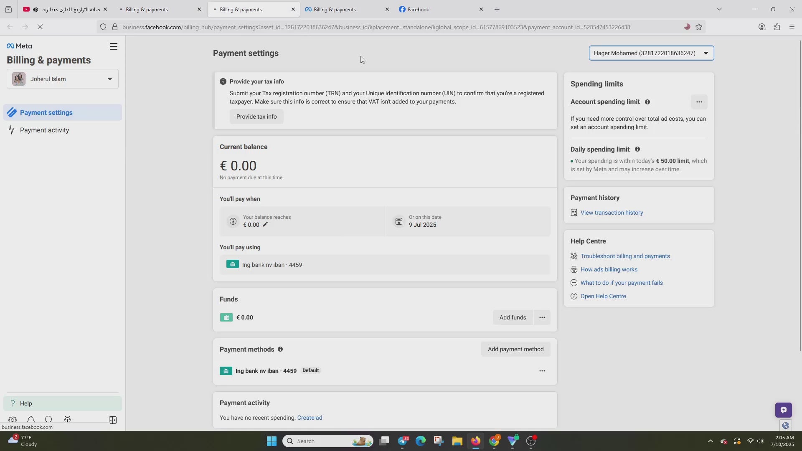The image size is (802, 451).
Task: Click the Provide tax info button
Action: [x=256, y=117]
